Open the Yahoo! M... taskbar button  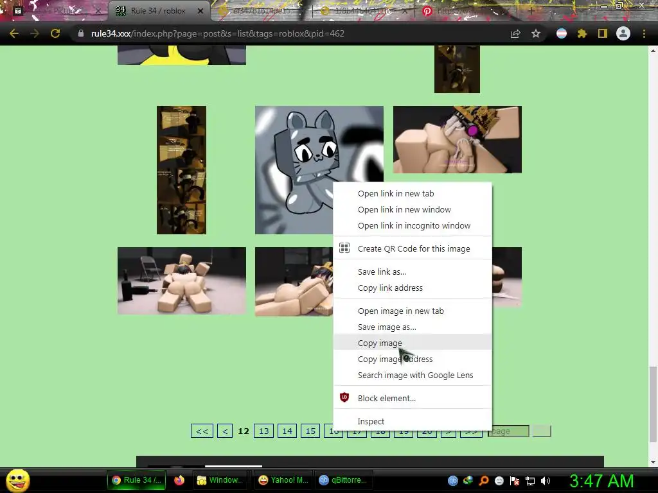[x=283, y=480]
